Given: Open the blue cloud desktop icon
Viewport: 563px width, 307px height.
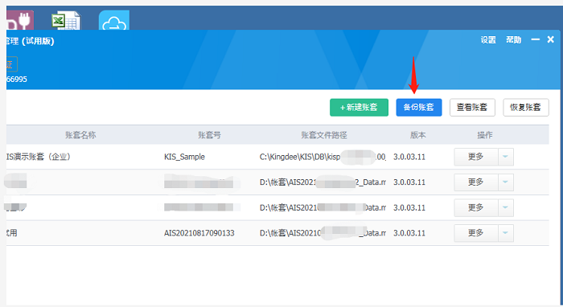Looking at the screenshot, I should (x=114, y=21).
